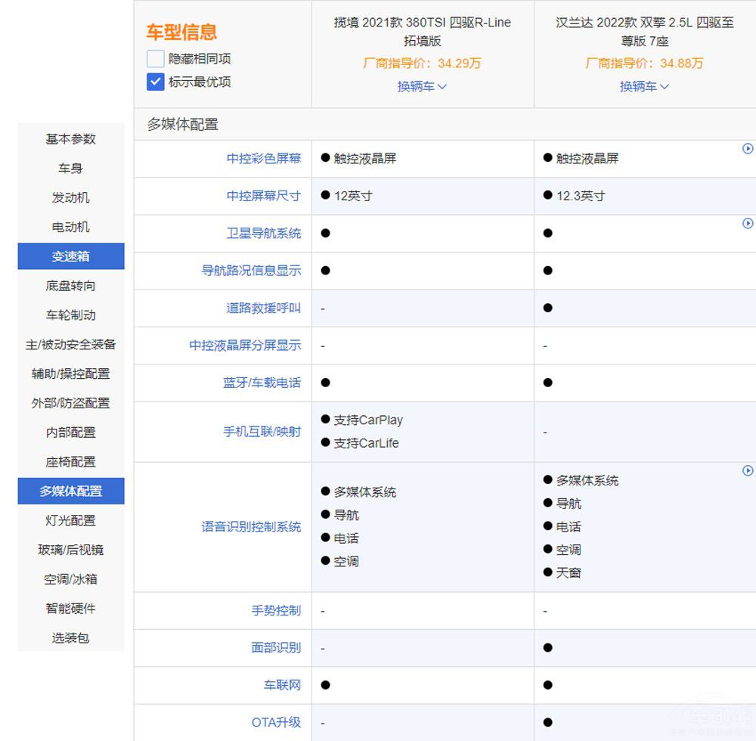Click the circular expand icon on 卫星导航系统 row
This screenshot has width=756, height=741.
(748, 224)
